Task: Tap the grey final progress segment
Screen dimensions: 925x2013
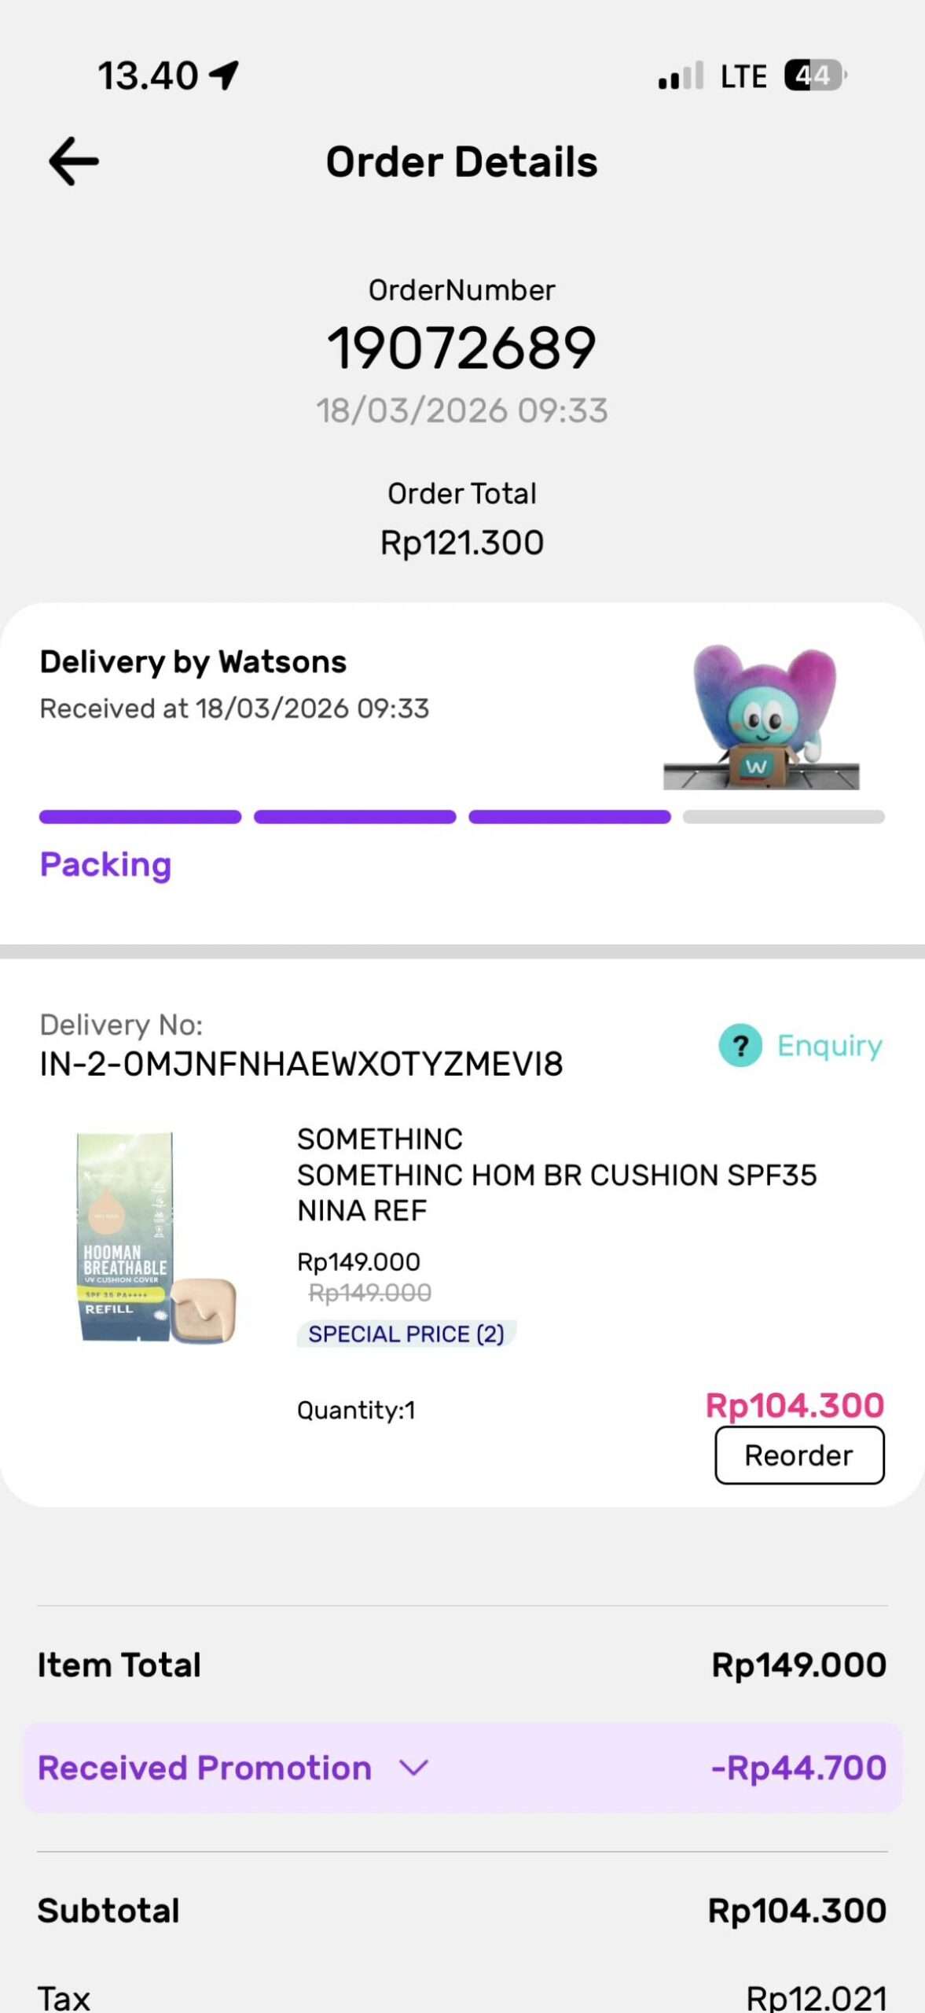Action: tap(784, 817)
